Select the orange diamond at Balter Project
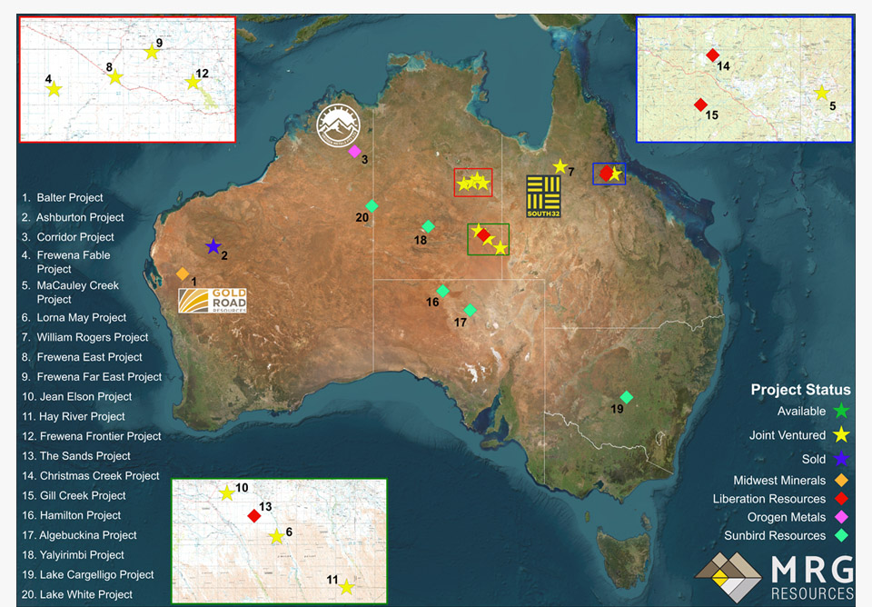The width and height of the screenshot is (872, 607). point(183,274)
